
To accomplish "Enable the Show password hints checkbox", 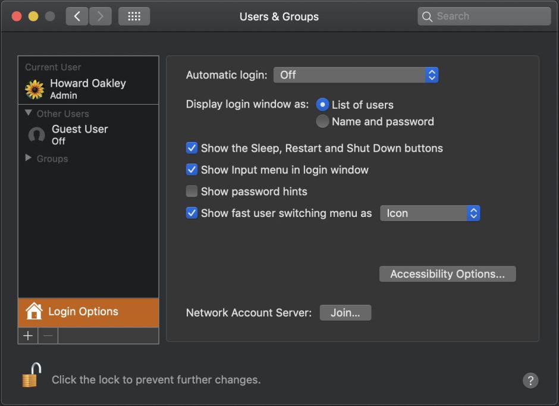I will (x=191, y=191).
